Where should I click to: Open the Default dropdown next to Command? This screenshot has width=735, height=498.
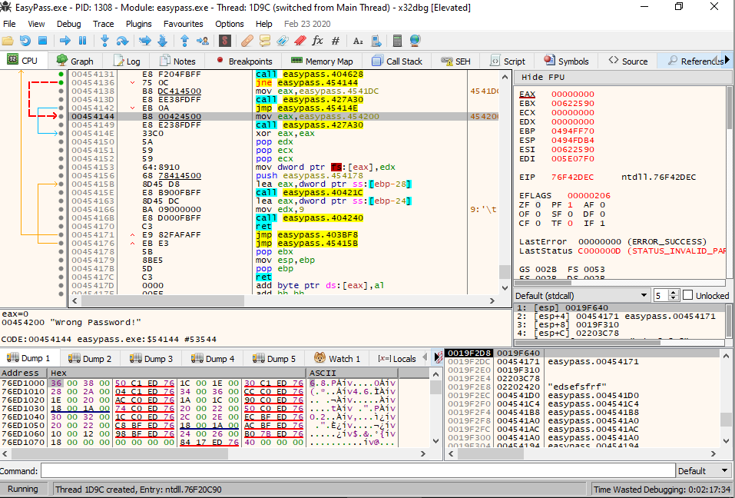[703, 471]
